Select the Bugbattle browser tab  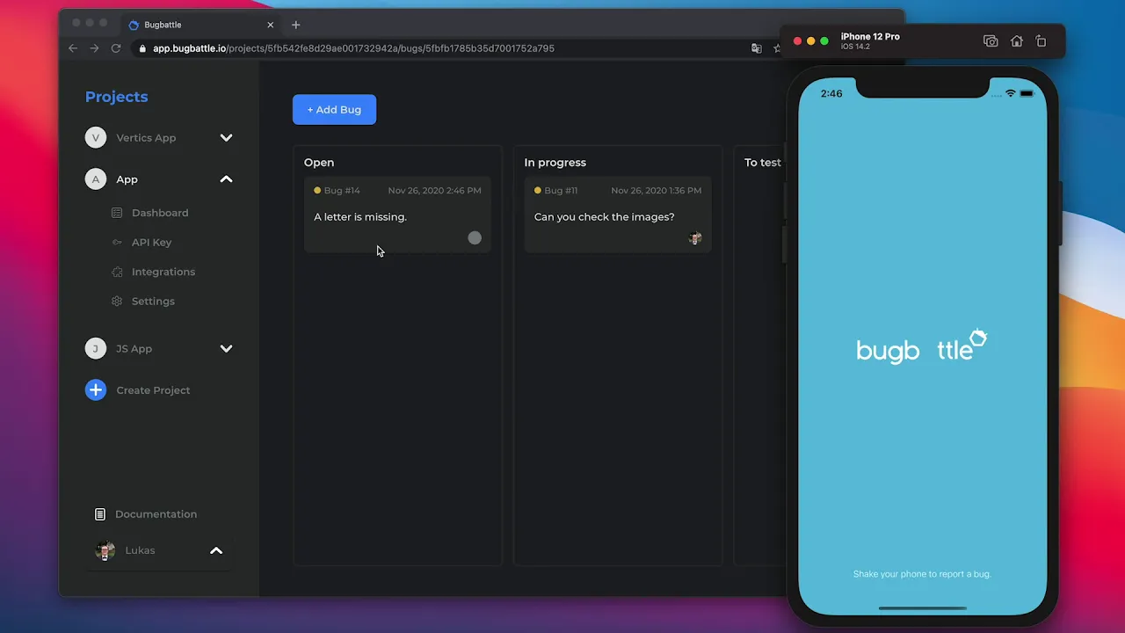coord(201,25)
